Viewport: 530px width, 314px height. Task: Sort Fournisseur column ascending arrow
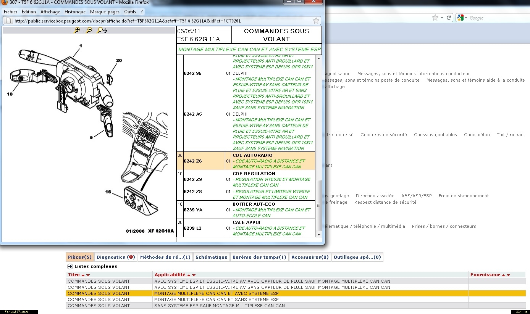(503, 275)
